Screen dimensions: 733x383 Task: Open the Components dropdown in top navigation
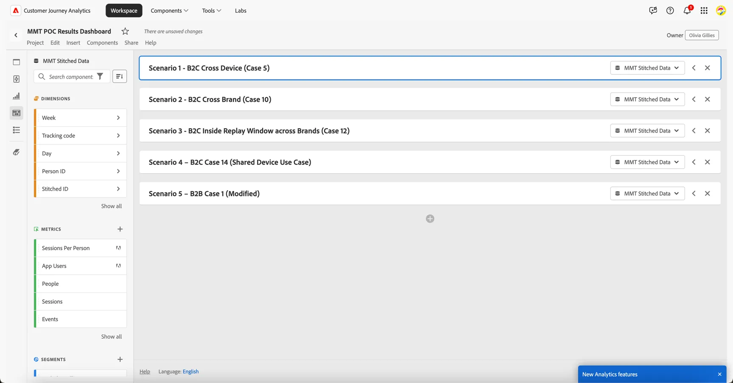[170, 11]
